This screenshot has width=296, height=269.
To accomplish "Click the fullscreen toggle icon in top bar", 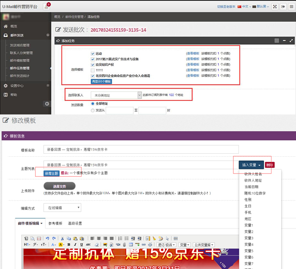I will 274,6.
